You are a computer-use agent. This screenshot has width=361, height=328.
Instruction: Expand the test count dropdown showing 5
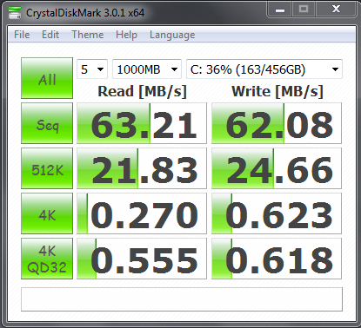click(x=92, y=69)
